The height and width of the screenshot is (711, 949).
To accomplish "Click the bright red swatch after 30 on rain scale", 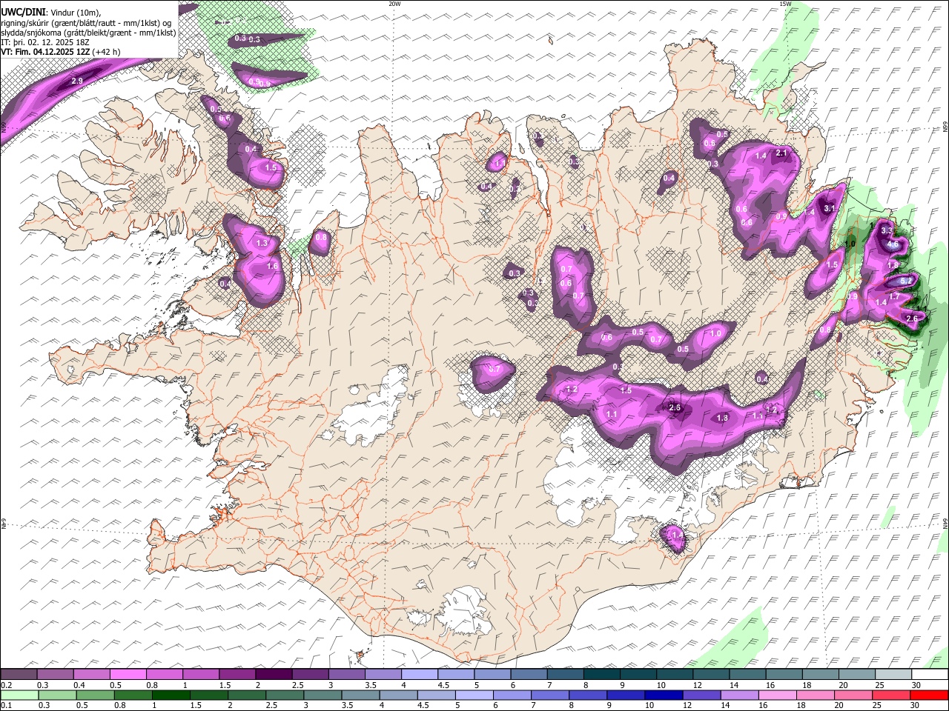I will (x=930, y=695).
